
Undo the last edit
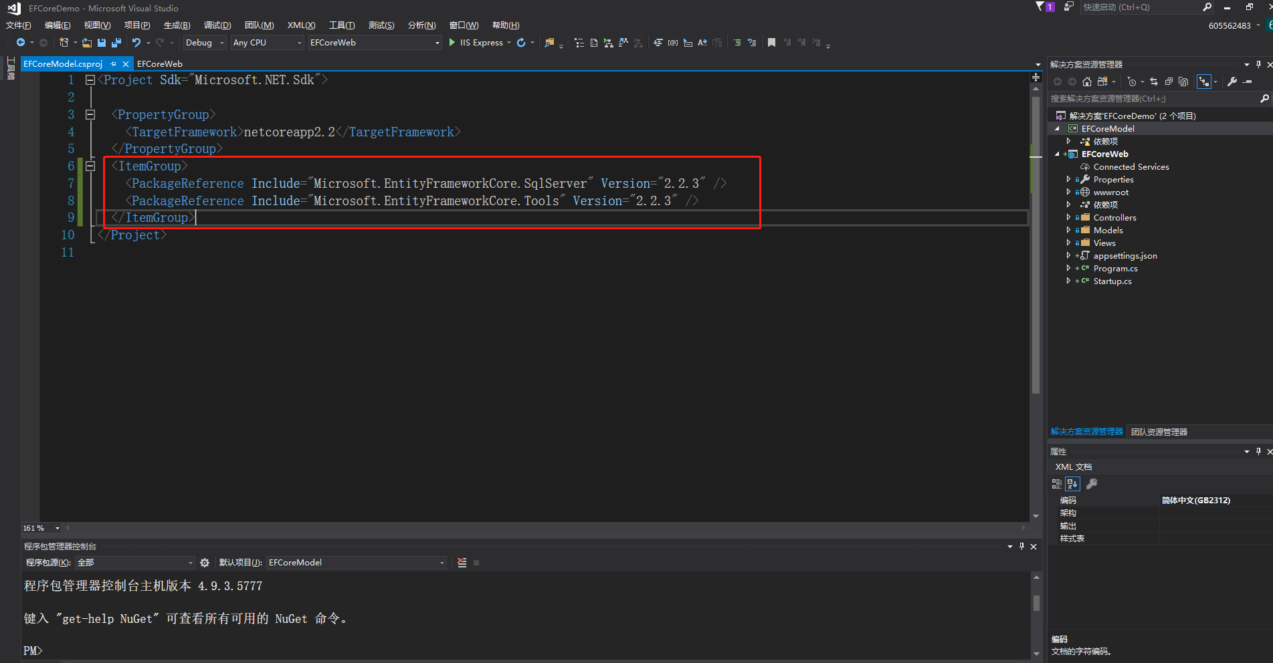click(136, 43)
